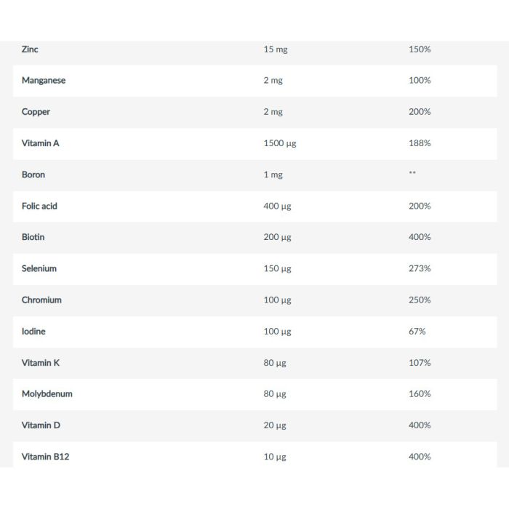Select the Zinc 15 mg amount
This screenshot has height=509, width=509.
pyautogui.click(x=276, y=49)
